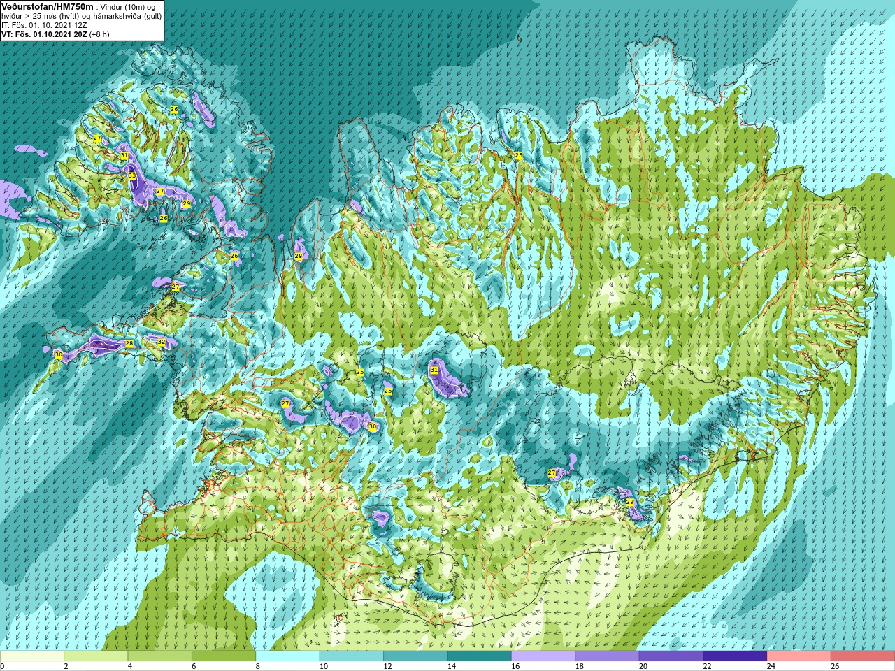The height and width of the screenshot is (671, 895).
Task: Click the yellow 33 gust label
Action: coord(131,176)
